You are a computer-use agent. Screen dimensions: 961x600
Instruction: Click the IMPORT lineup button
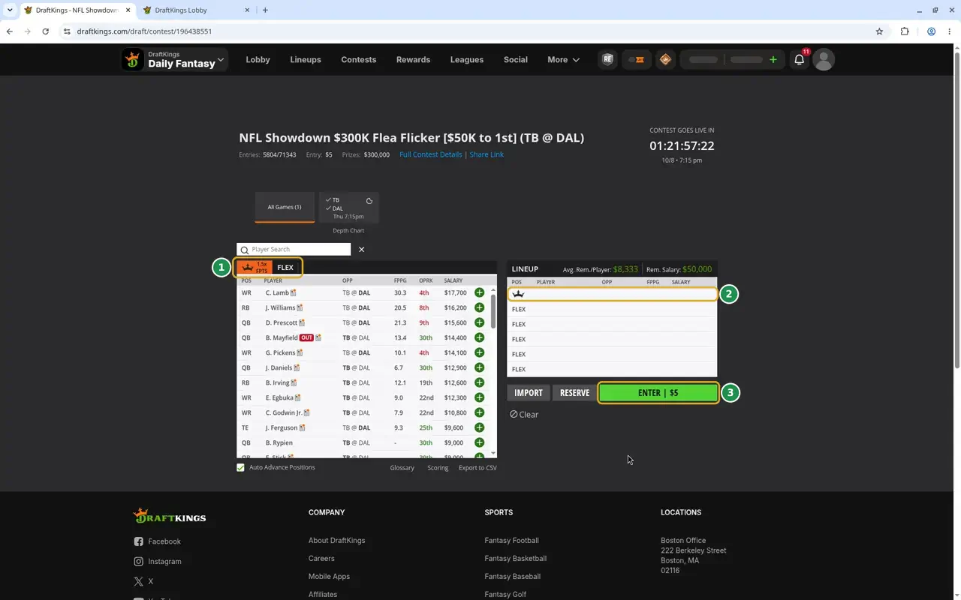pyautogui.click(x=529, y=393)
